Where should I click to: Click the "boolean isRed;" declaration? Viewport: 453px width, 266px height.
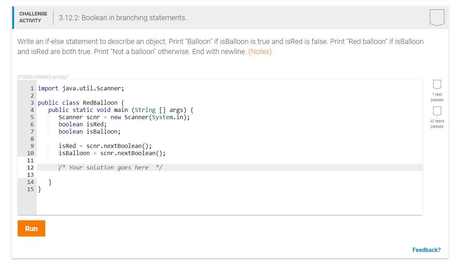(x=82, y=124)
